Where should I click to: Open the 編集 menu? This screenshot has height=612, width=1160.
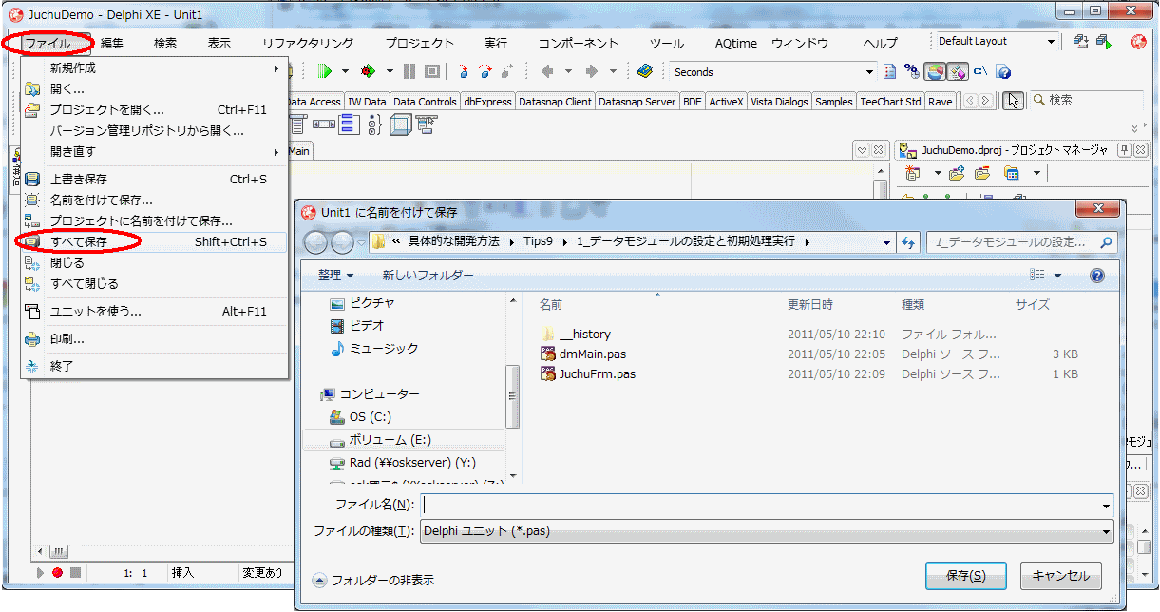click(112, 43)
